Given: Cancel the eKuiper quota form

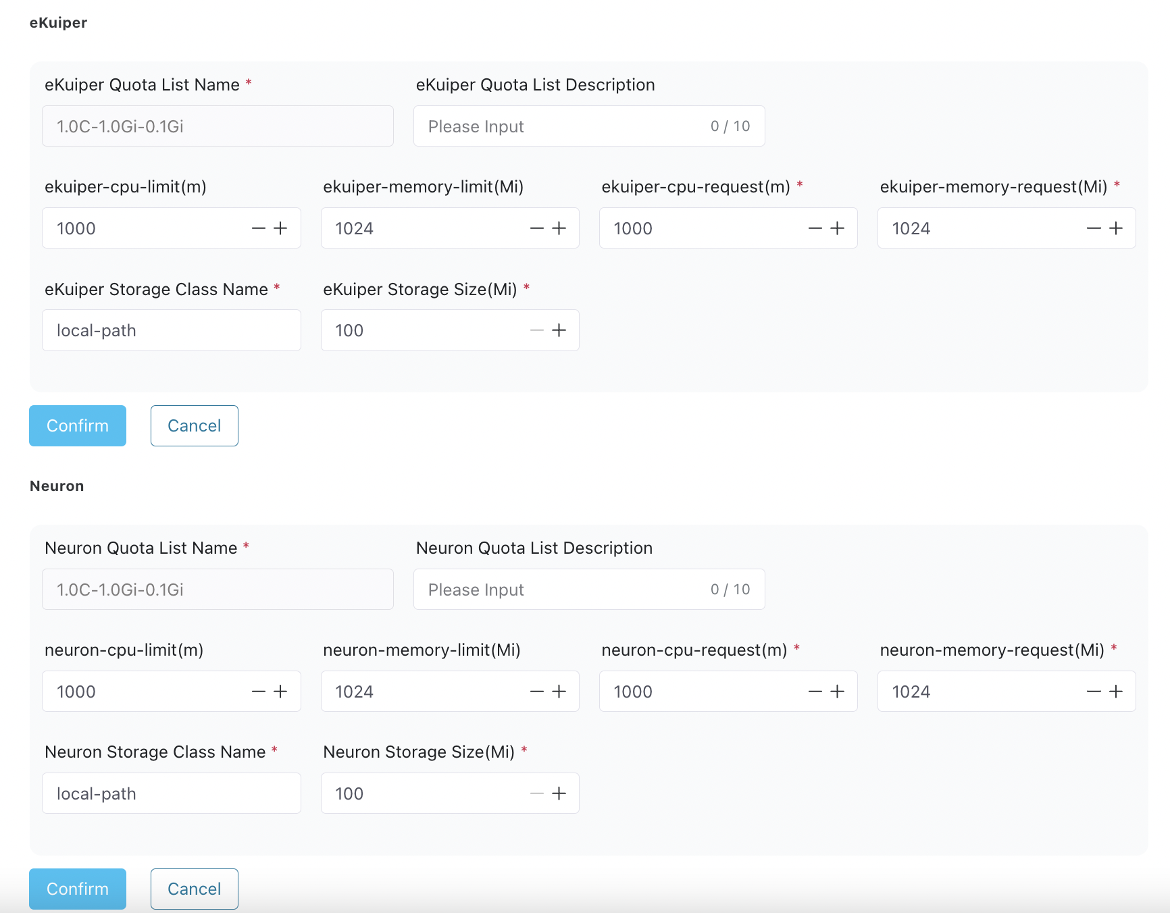Looking at the screenshot, I should (194, 425).
